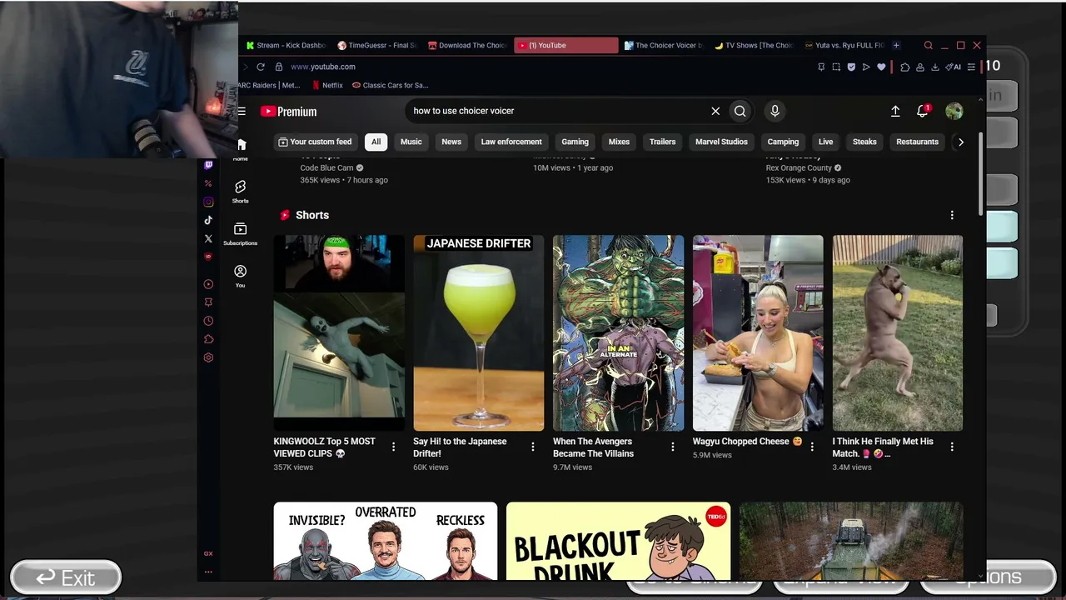Viewport: 1066px width, 600px height.
Task: Open the dog short thumbnail
Action: point(898,333)
